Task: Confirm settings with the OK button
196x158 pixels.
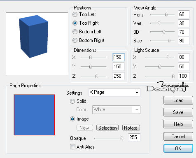Action: pos(178,149)
